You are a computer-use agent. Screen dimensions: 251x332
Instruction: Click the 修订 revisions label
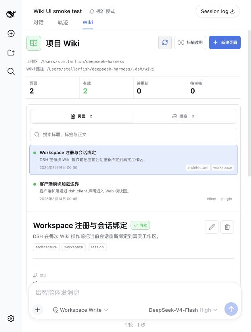click(x=43, y=275)
